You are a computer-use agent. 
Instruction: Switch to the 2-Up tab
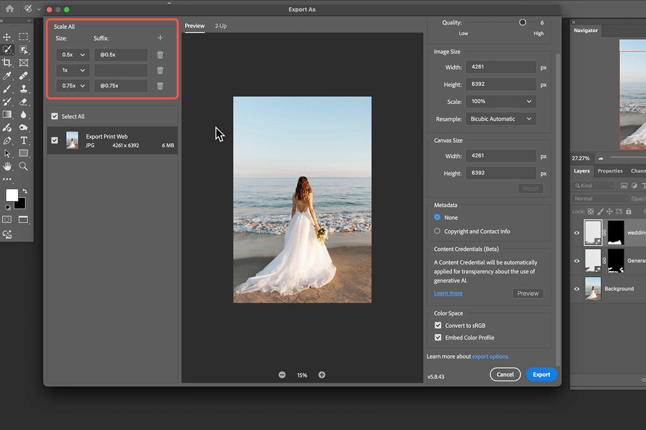point(221,26)
